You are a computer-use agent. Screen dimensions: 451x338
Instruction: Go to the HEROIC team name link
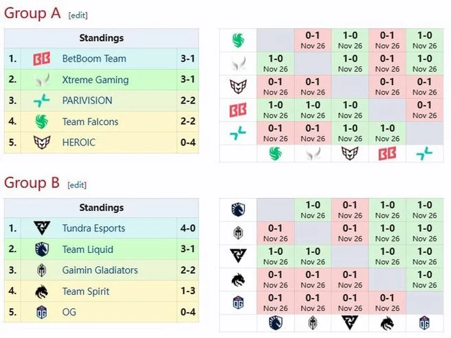79,143
